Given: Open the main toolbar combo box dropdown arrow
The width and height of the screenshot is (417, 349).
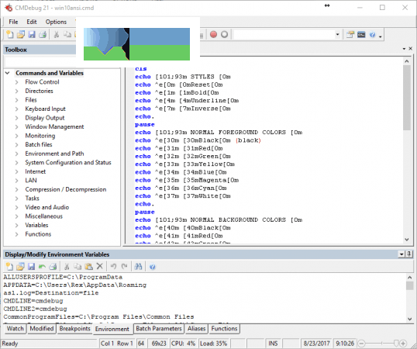Looking at the screenshot, I should click(x=337, y=35).
